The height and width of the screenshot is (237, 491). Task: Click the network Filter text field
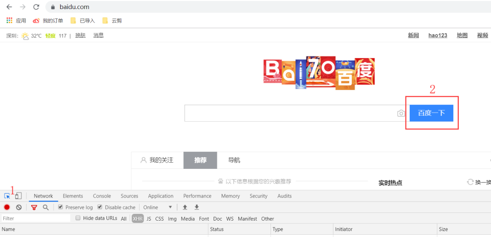[36, 218]
